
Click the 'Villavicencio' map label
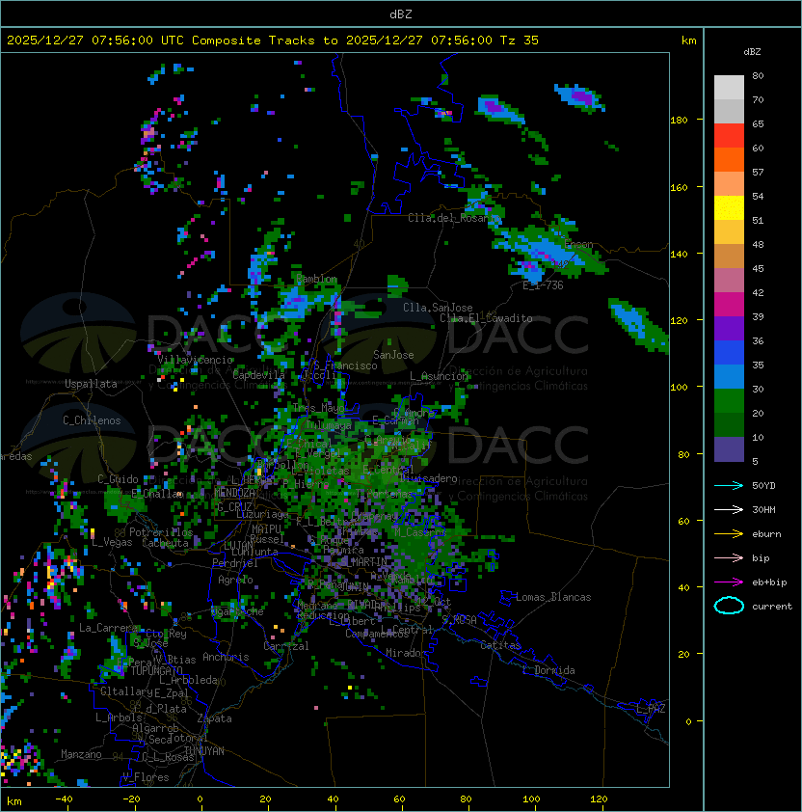[x=195, y=360]
